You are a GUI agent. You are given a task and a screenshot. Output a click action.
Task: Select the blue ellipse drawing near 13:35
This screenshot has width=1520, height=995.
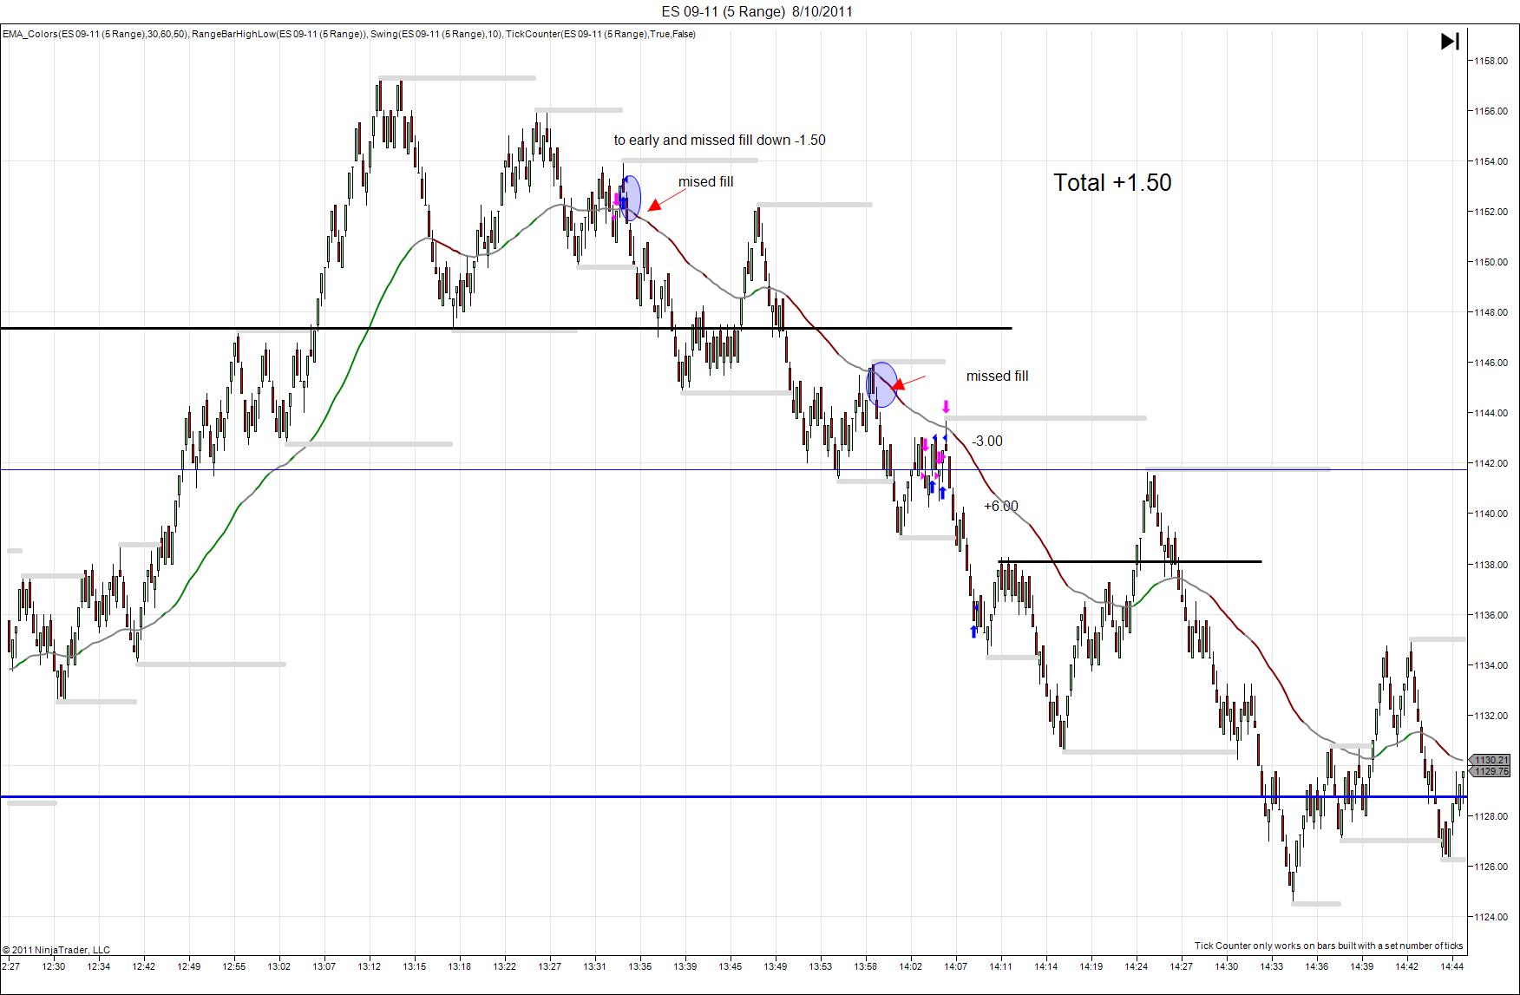[631, 198]
